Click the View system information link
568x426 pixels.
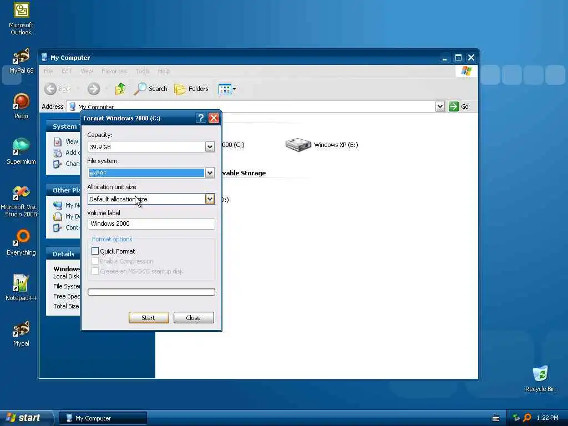(x=66, y=141)
